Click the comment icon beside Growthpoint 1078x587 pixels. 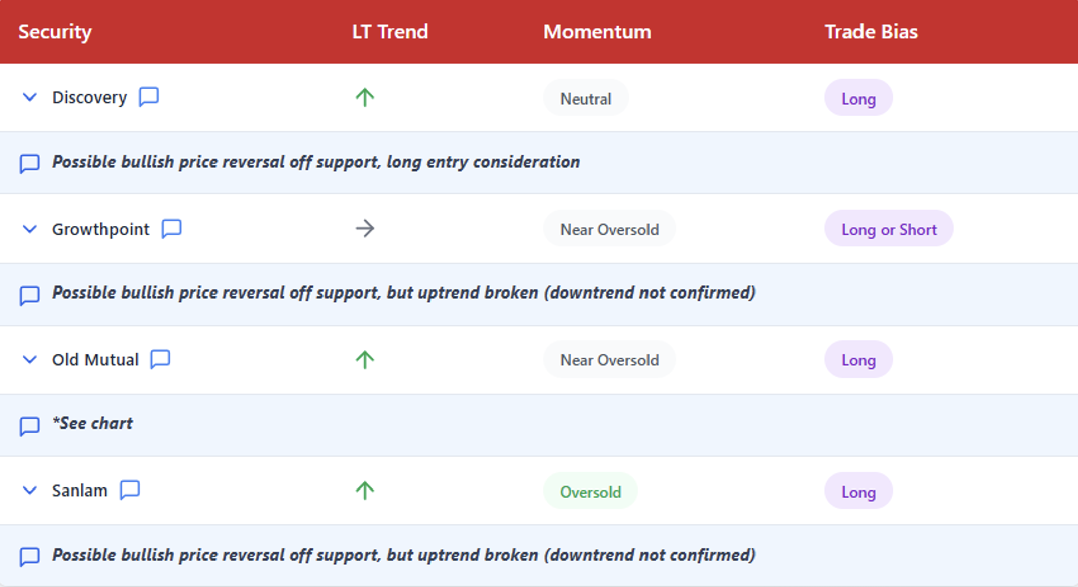point(171,229)
